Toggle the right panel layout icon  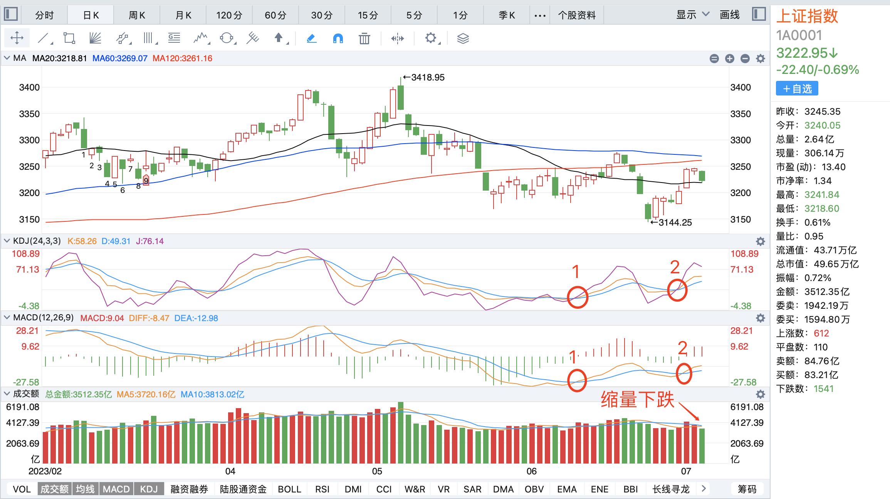tap(758, 15)
